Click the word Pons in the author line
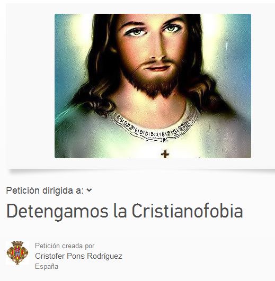275x281 pixels. [x=76, y=256]
